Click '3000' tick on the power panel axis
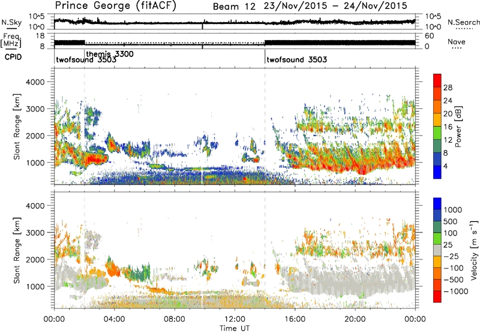 (x=35, y=109)
